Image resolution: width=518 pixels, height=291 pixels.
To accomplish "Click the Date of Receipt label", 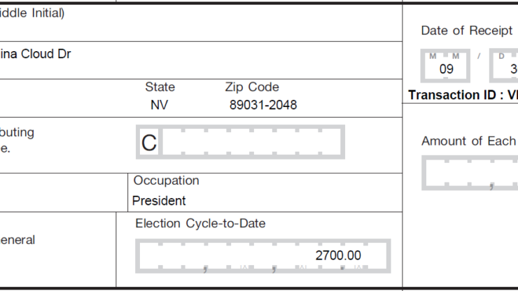I will (466, 31).
